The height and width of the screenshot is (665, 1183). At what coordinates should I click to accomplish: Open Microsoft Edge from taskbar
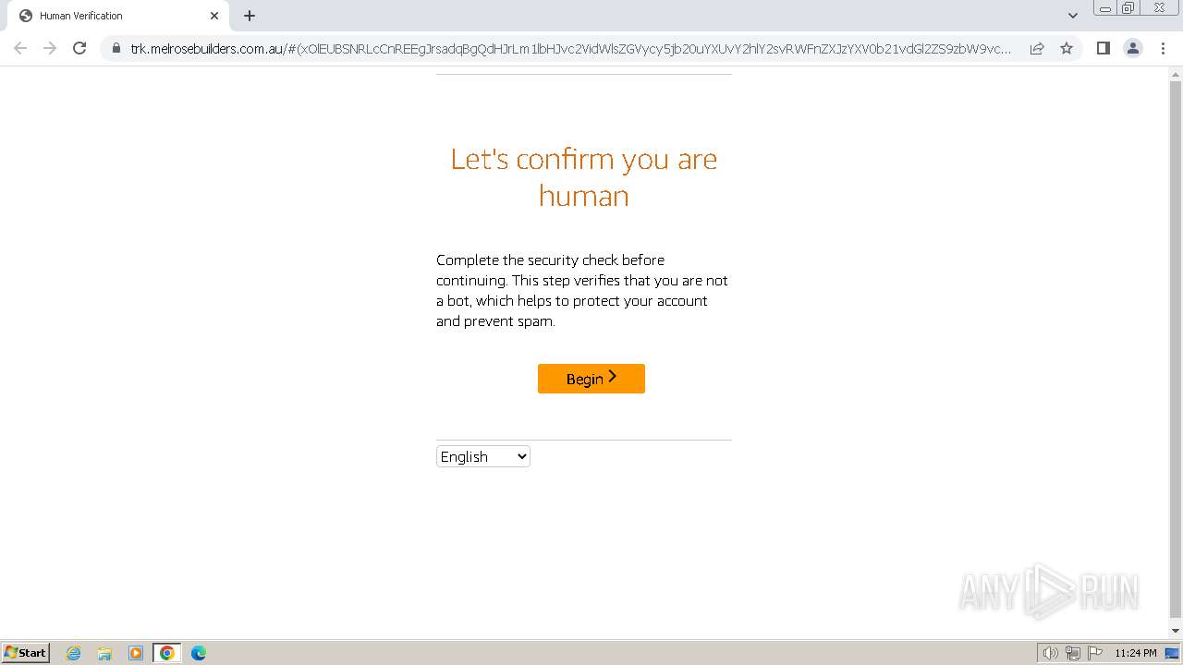pyautogui.click(x=199, y=653)
